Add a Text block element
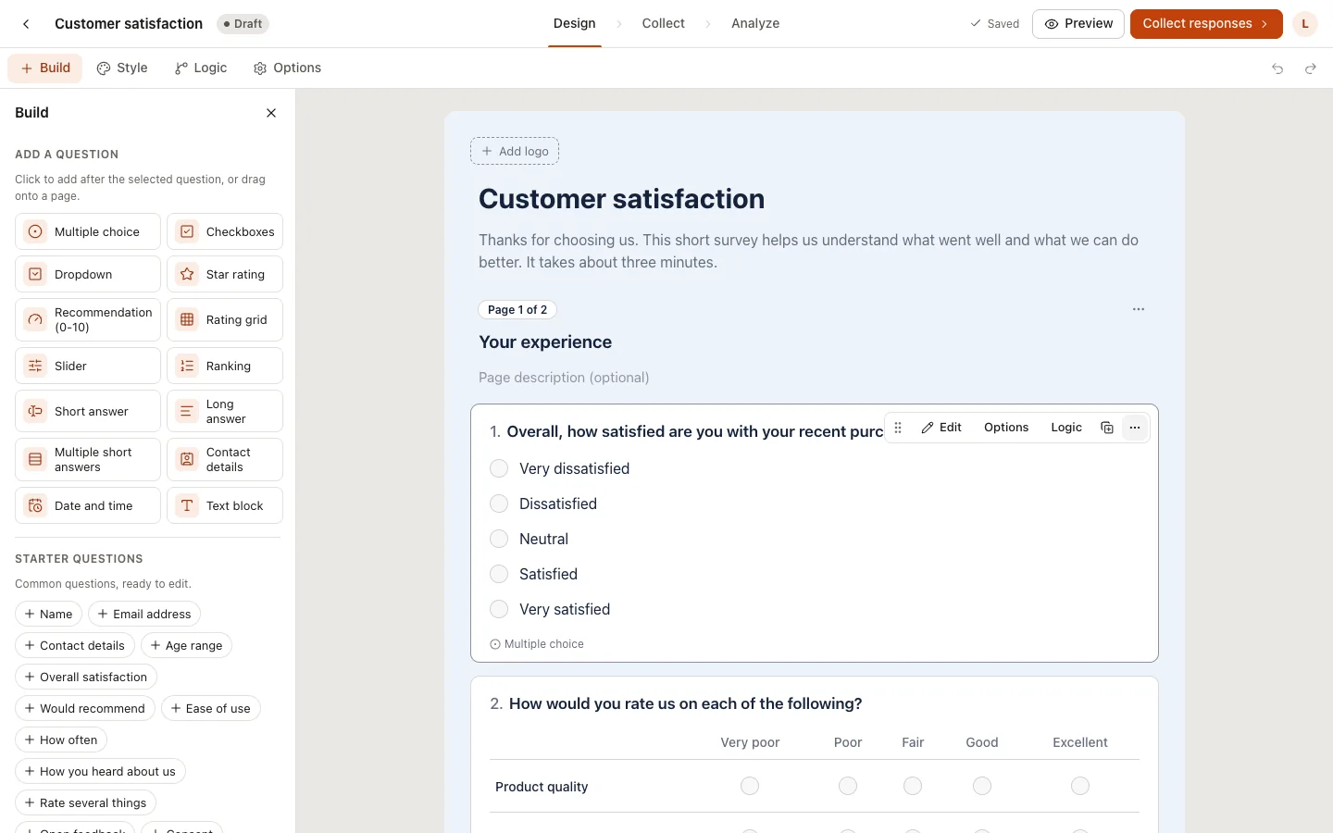1333x833 pixels. coord(225,505)
